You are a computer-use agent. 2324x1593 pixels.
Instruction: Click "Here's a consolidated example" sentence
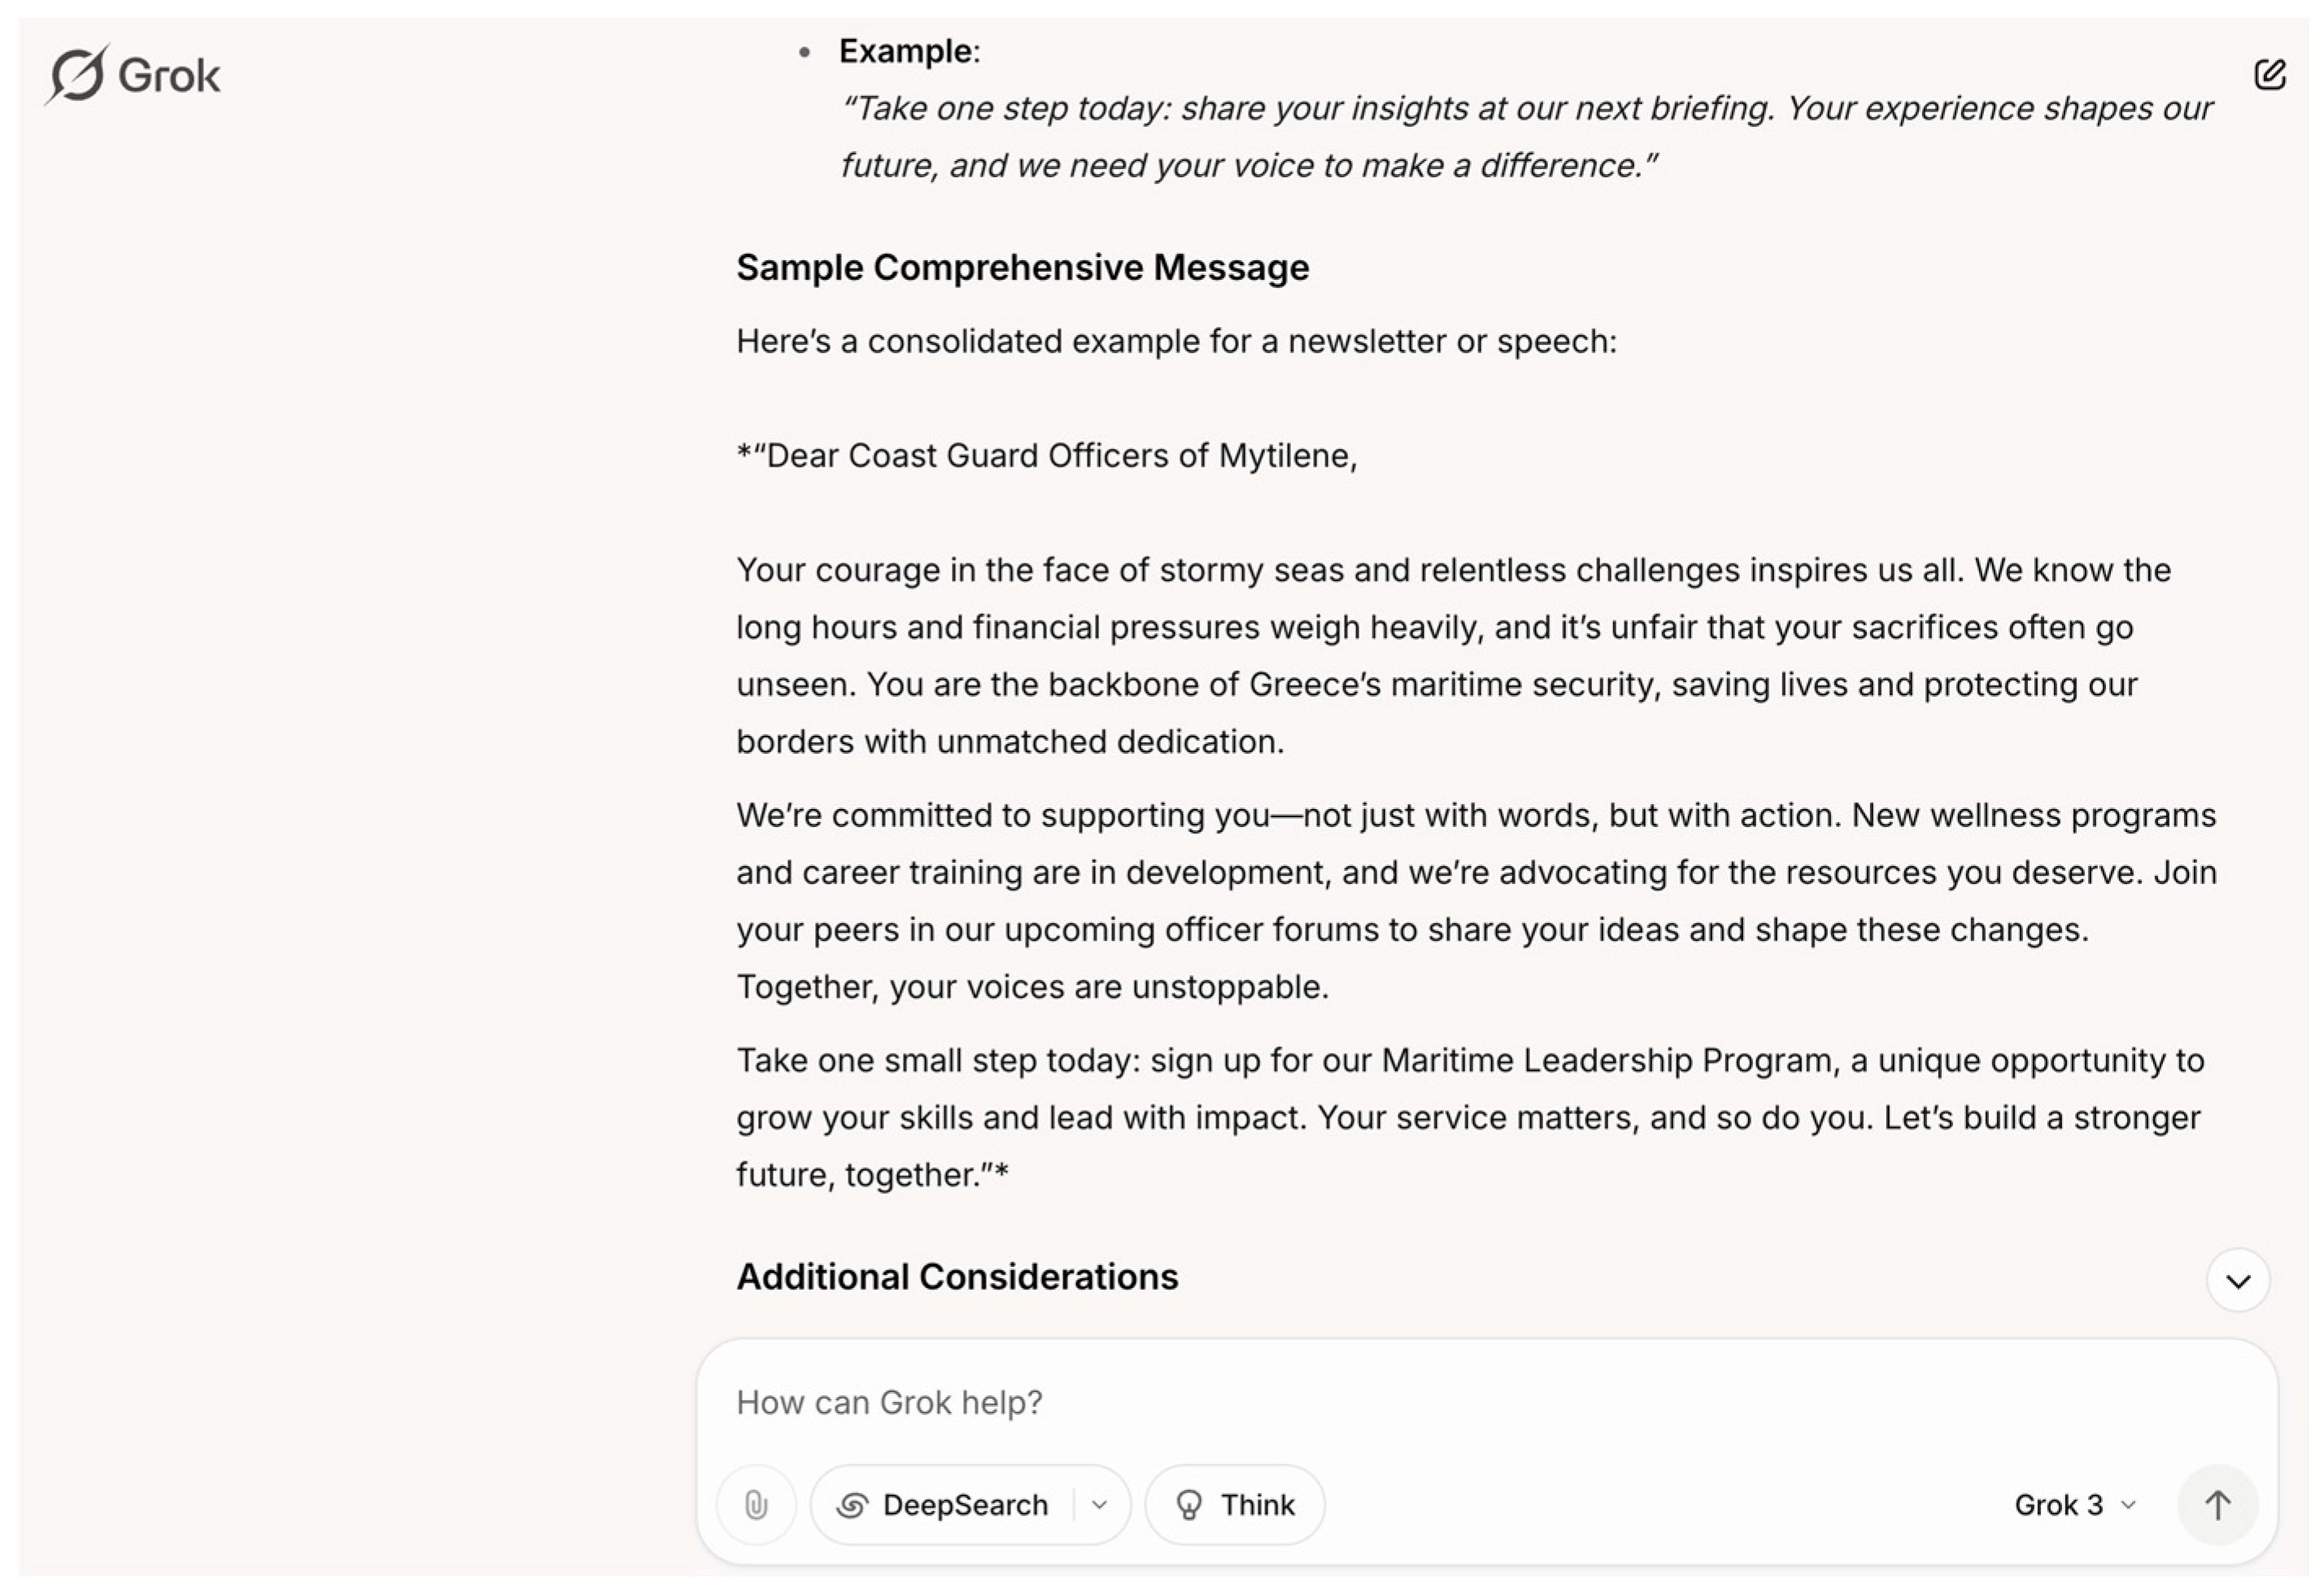click(x=1176, y=342)
